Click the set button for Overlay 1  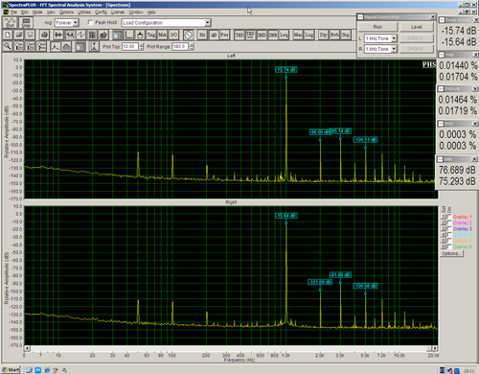[444, 217]
